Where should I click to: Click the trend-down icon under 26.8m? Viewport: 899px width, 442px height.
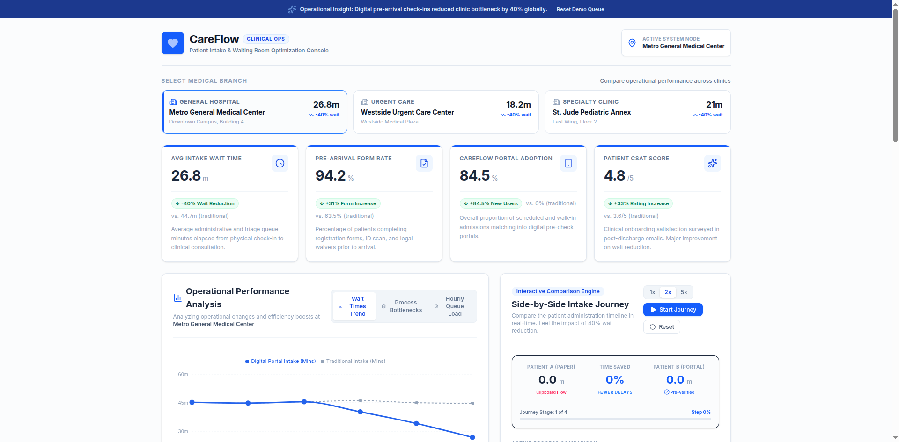point(311,115)
